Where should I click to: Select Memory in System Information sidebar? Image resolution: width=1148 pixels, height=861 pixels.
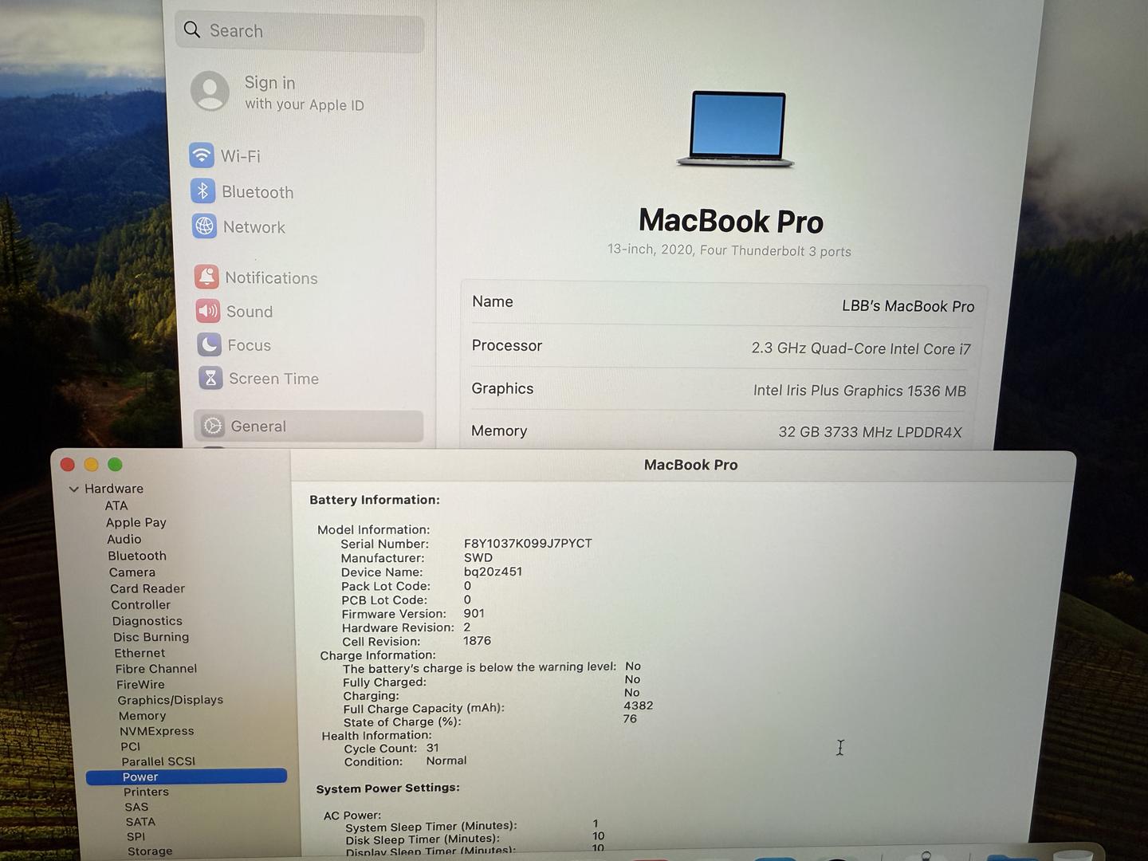[143, 716]
